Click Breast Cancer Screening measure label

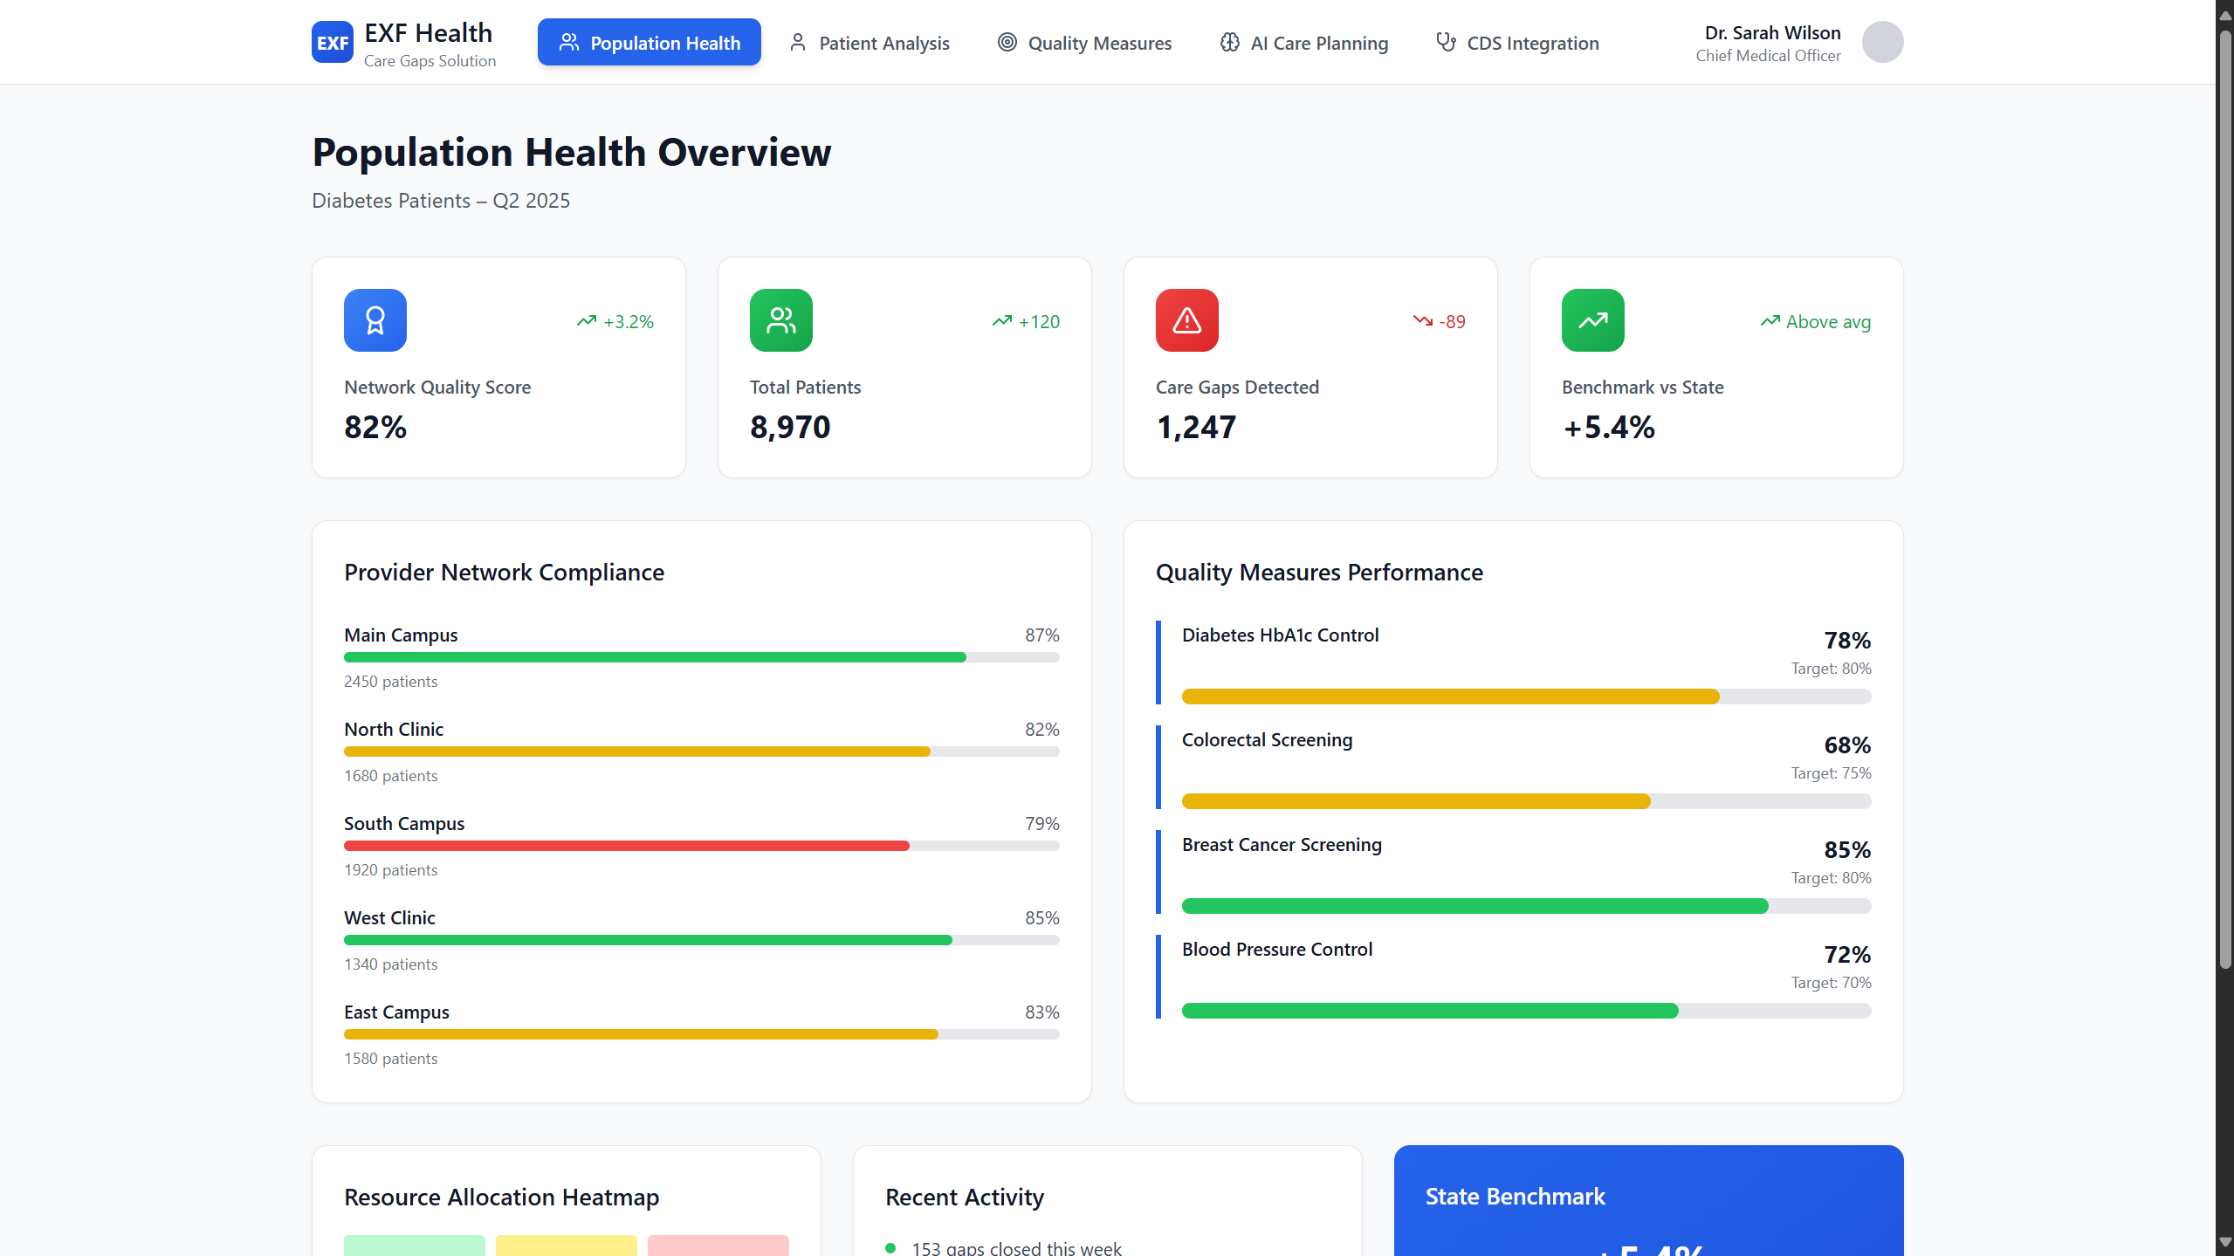[1282, 844]
